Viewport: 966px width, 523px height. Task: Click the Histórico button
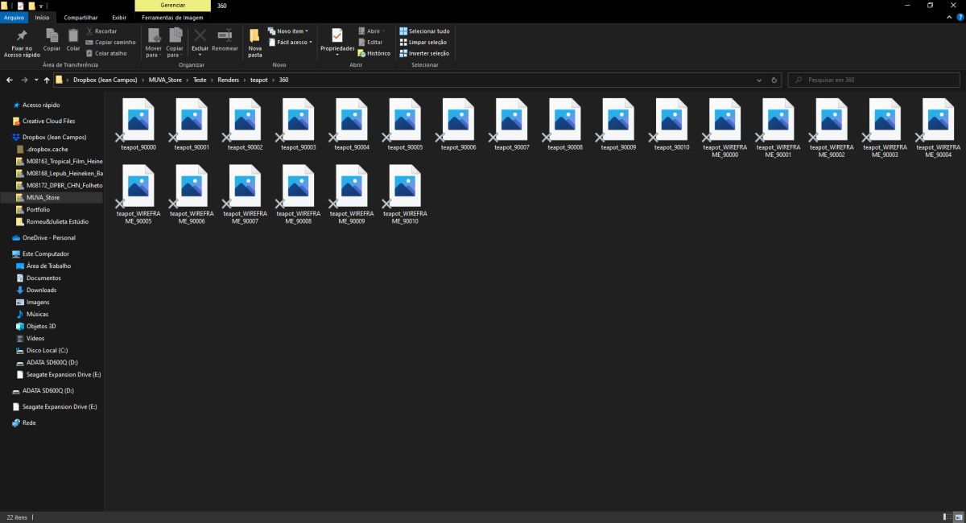click(x=374, y=53)
